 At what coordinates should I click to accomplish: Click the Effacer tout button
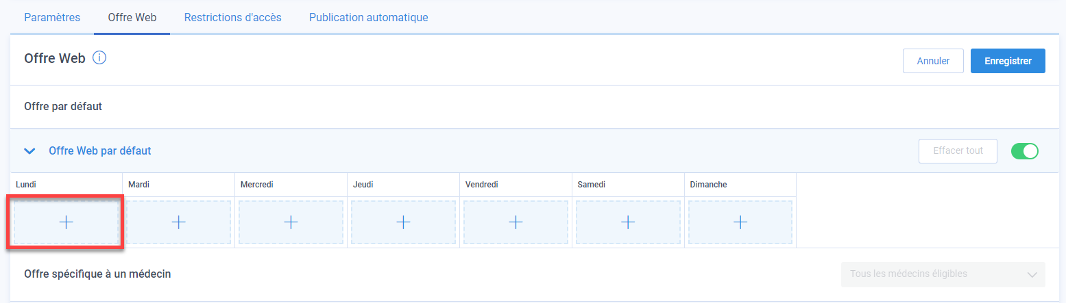958,150
